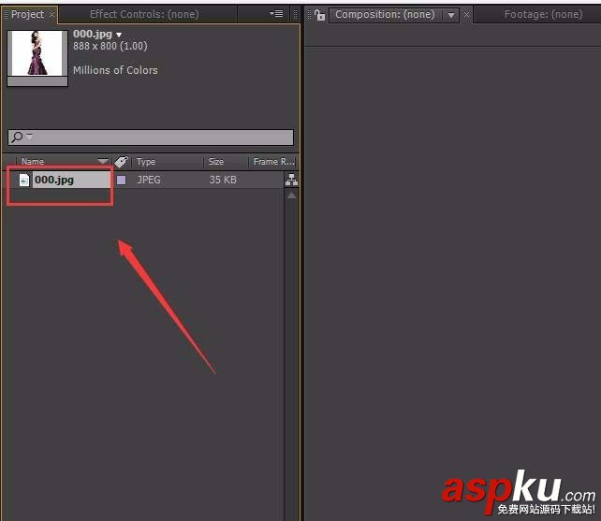Switch to the Footage (none) tab

pyautogui.click(x=543, y=15)
